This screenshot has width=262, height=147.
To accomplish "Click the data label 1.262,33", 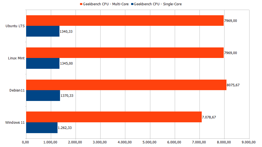I will coord(65,128).
